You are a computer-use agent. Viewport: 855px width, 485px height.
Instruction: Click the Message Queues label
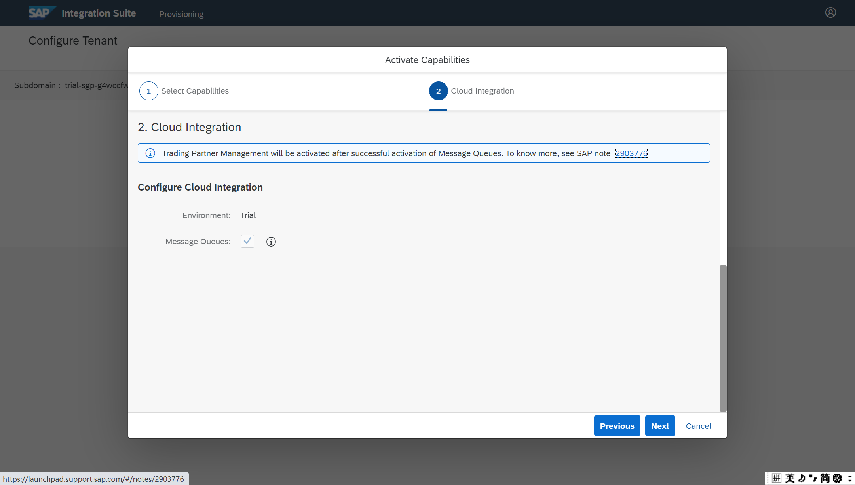tap(198, 242)
